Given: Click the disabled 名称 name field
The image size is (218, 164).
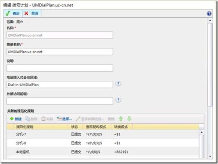Looking at the screenshot, I should point(60,35).
